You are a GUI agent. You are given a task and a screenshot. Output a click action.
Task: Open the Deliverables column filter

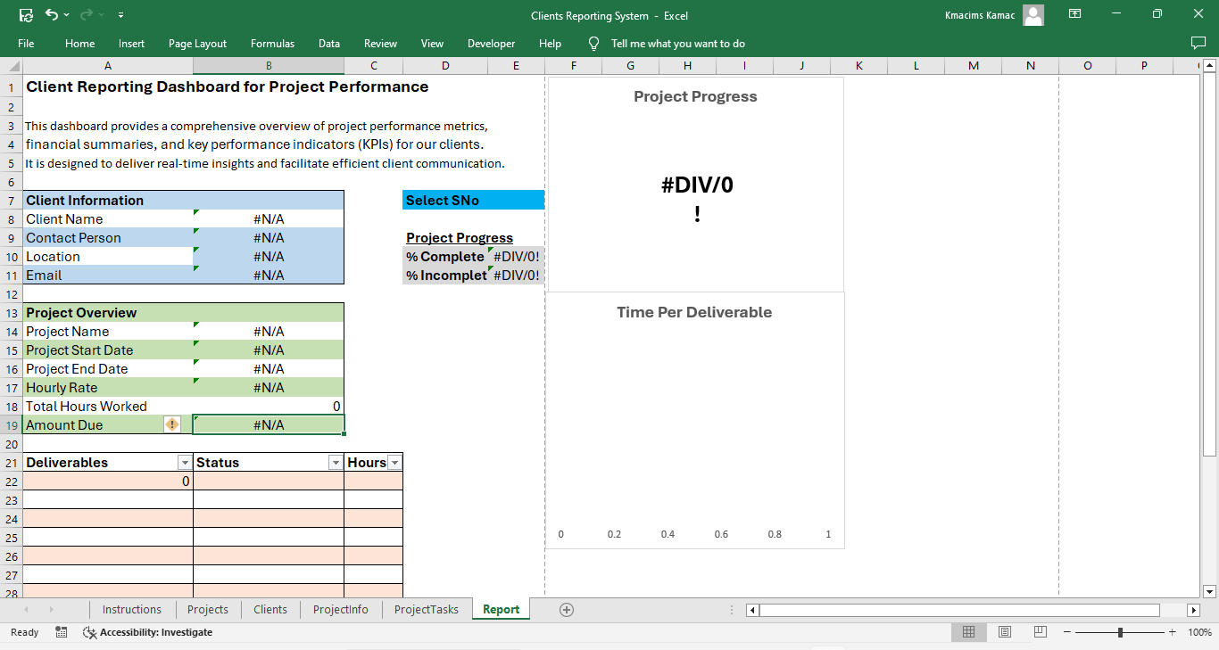185,462
